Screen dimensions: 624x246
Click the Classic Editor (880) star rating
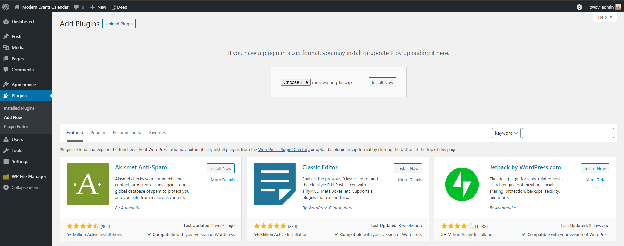(x=270, y=226)
